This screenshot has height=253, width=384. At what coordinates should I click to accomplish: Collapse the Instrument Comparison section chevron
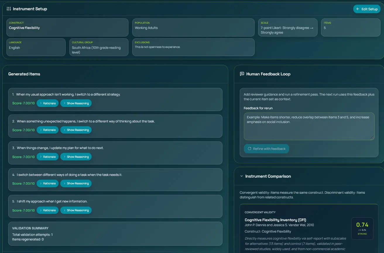(241, 176)
